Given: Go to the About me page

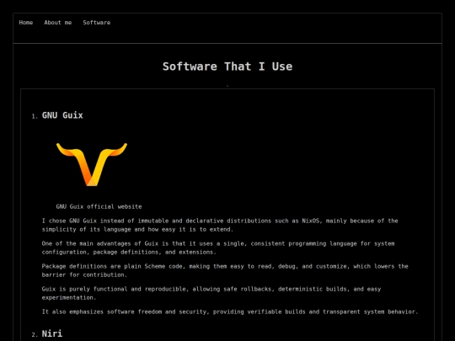Looking at the screenshot, I should [x=58, y=23].
